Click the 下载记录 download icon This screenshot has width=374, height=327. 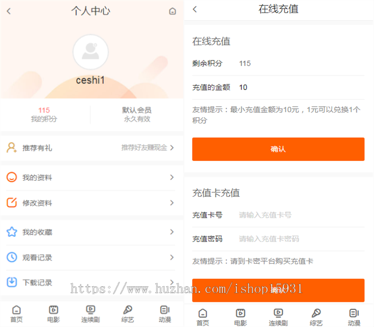12,282
